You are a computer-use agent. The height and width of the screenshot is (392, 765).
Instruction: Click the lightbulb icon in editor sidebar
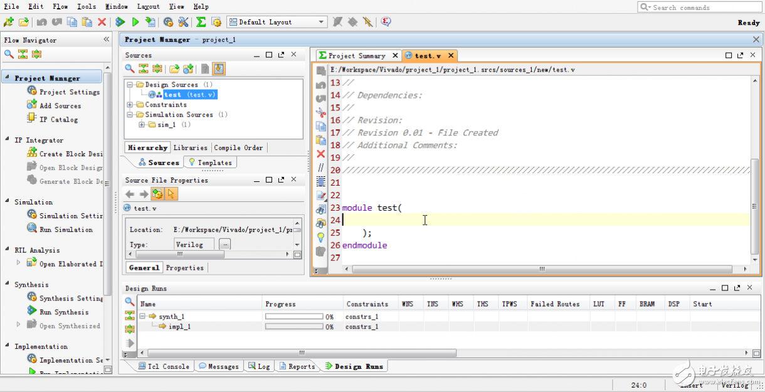(x=321, y=237)
